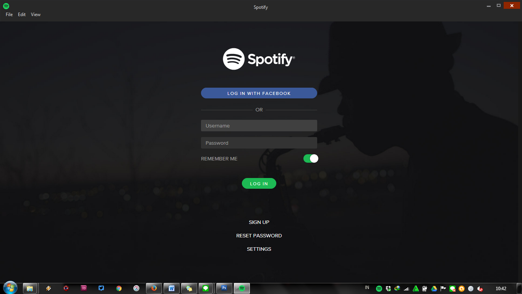Open the Sign Up link
Viewport: 522px width, 294px height.
point(259,222)
